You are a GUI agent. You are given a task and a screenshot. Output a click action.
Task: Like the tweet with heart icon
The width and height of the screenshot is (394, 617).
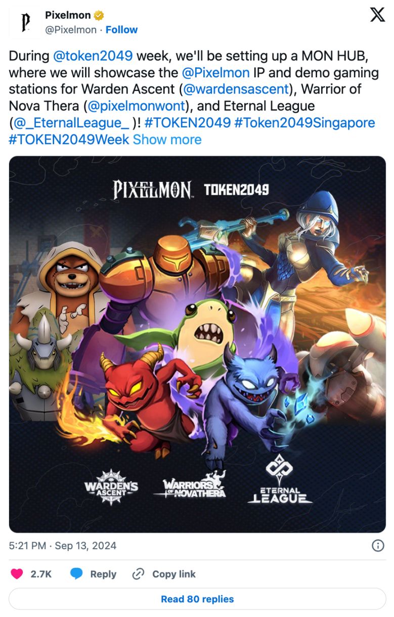(17, 574)
